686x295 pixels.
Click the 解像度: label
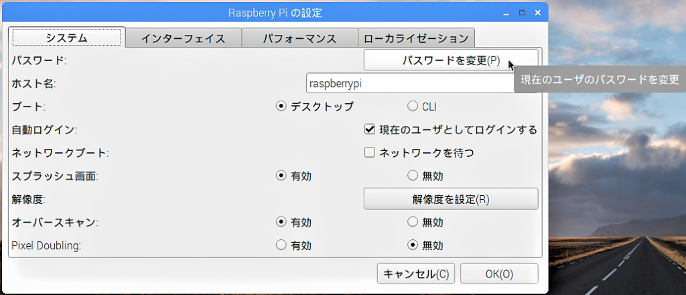click(x=29, y=199)
